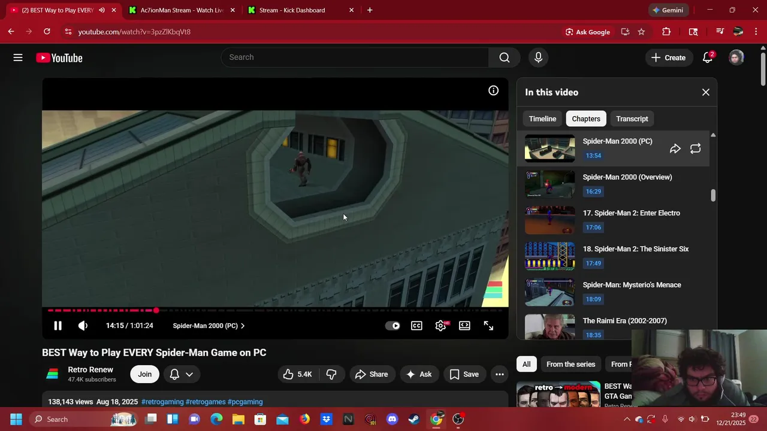Open the YouTube account avatar menu
The height and width of the screenshot is (431, 767).
736,57
